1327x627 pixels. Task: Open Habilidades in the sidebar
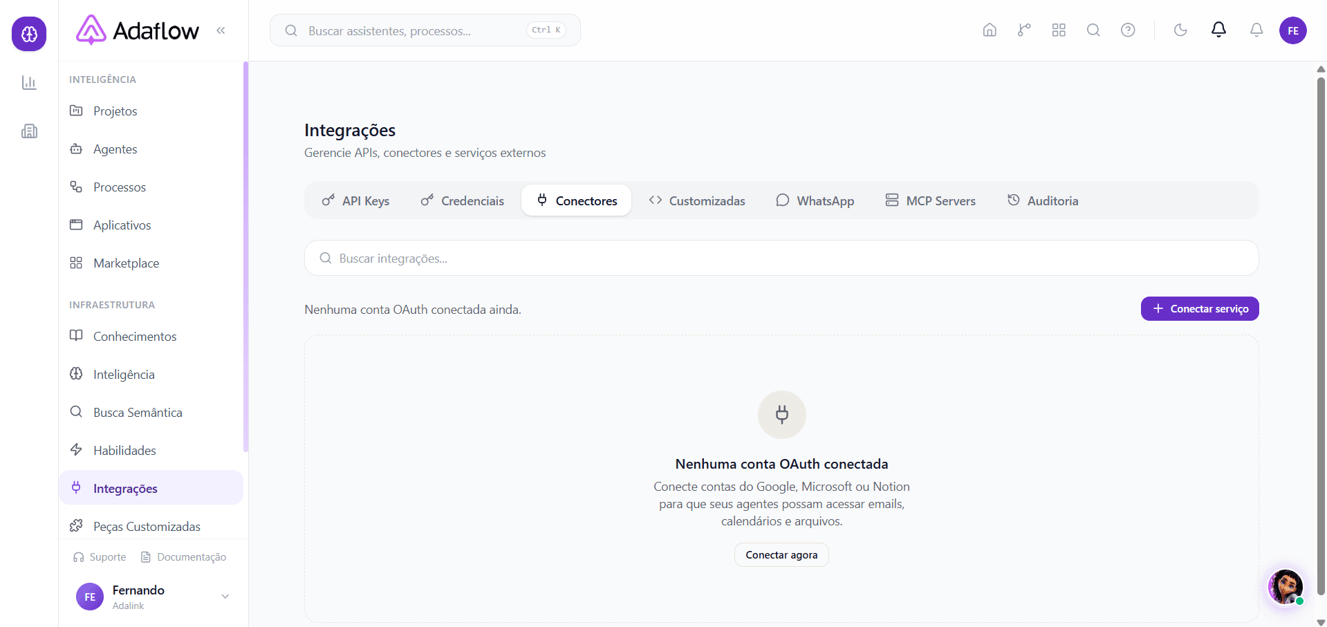(151, 451)
